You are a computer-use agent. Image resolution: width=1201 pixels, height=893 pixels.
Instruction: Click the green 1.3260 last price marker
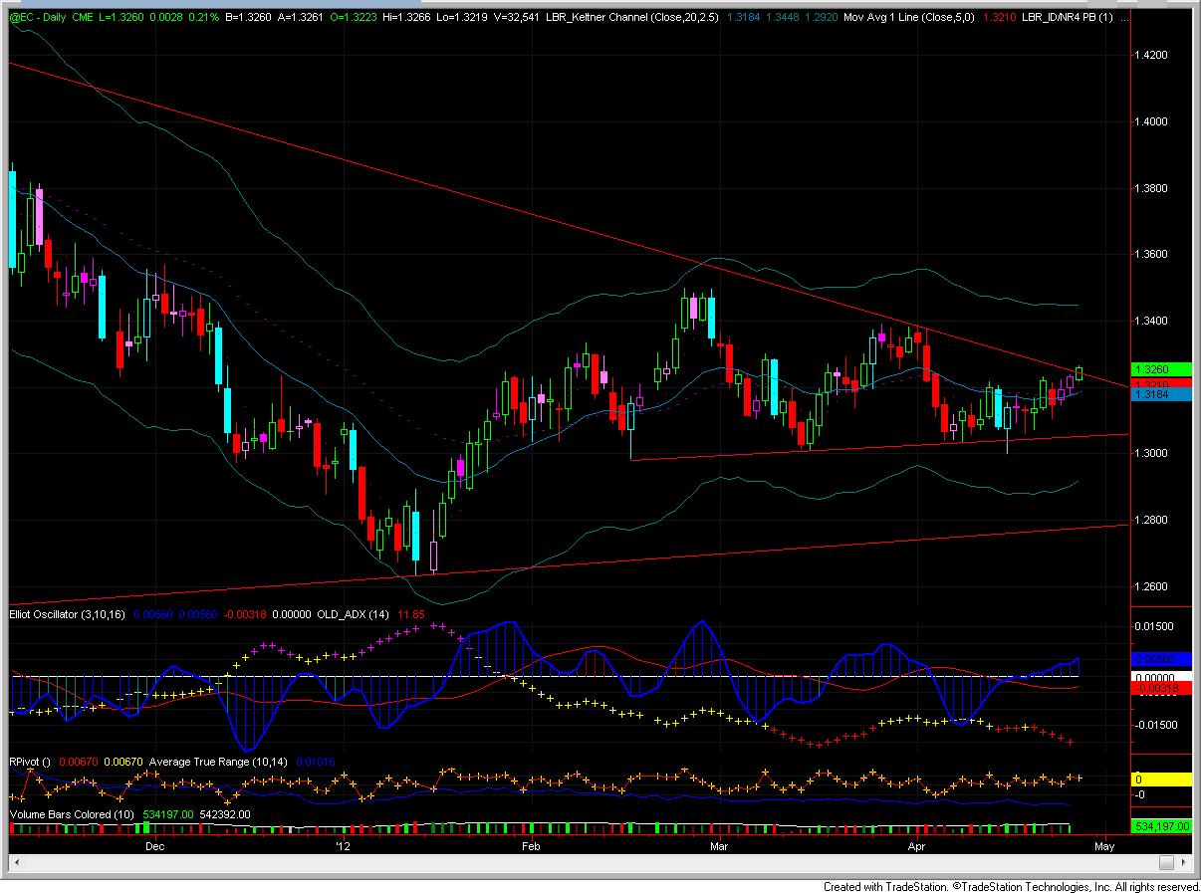point(1163,369)
